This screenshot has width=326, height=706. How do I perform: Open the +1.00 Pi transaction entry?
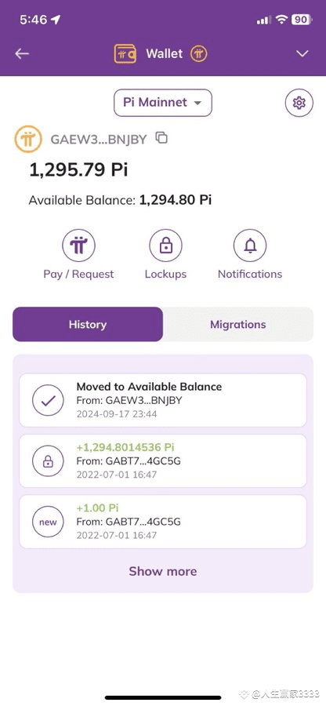tap(163, 522)
